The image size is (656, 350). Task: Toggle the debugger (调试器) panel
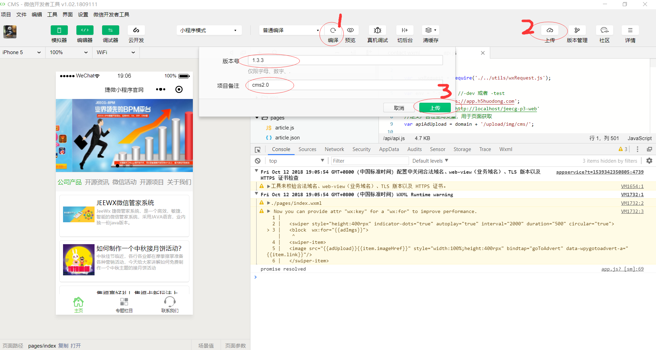tap(111, 30)
